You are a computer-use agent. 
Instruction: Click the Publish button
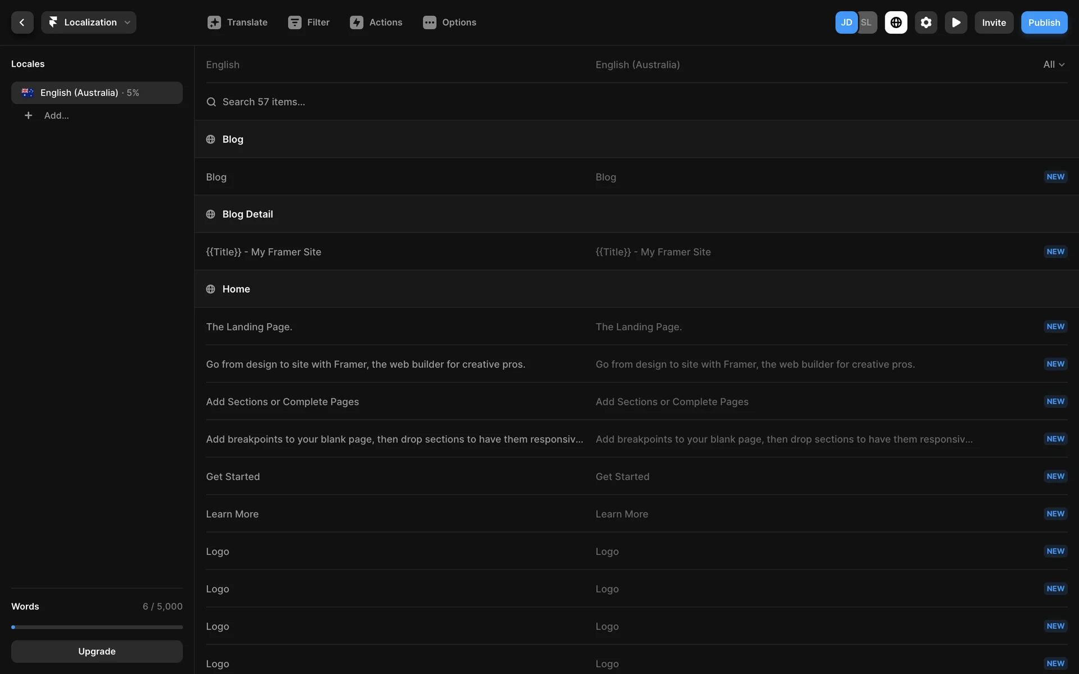coord(1044,22)
